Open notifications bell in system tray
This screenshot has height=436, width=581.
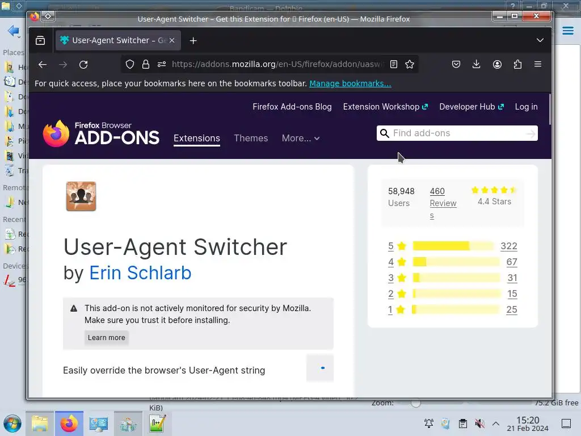coord(429,424)
